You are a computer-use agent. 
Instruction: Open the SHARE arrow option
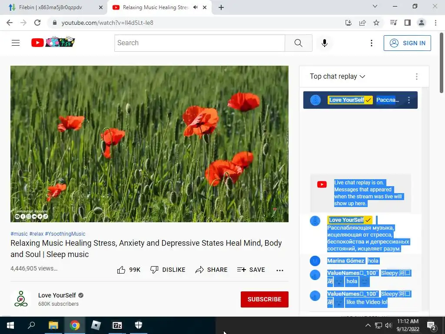(211, 270)
